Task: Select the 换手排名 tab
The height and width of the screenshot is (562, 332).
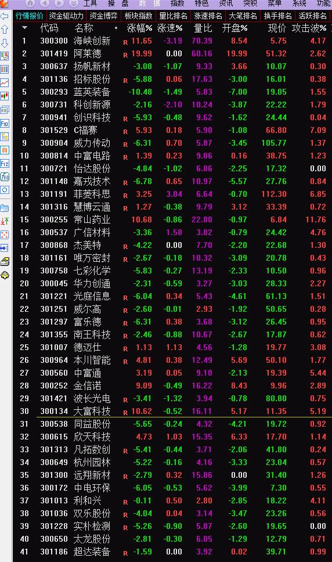Action: click(277, 16)
